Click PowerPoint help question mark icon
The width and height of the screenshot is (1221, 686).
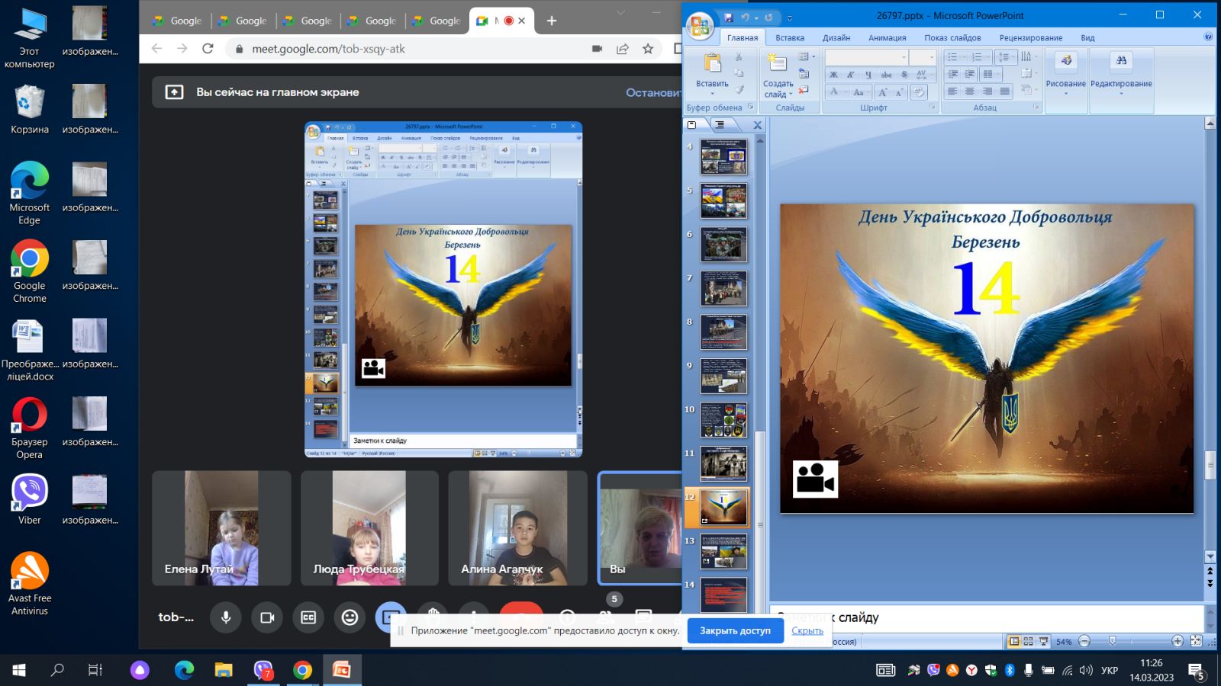[x=1208, y=37]
